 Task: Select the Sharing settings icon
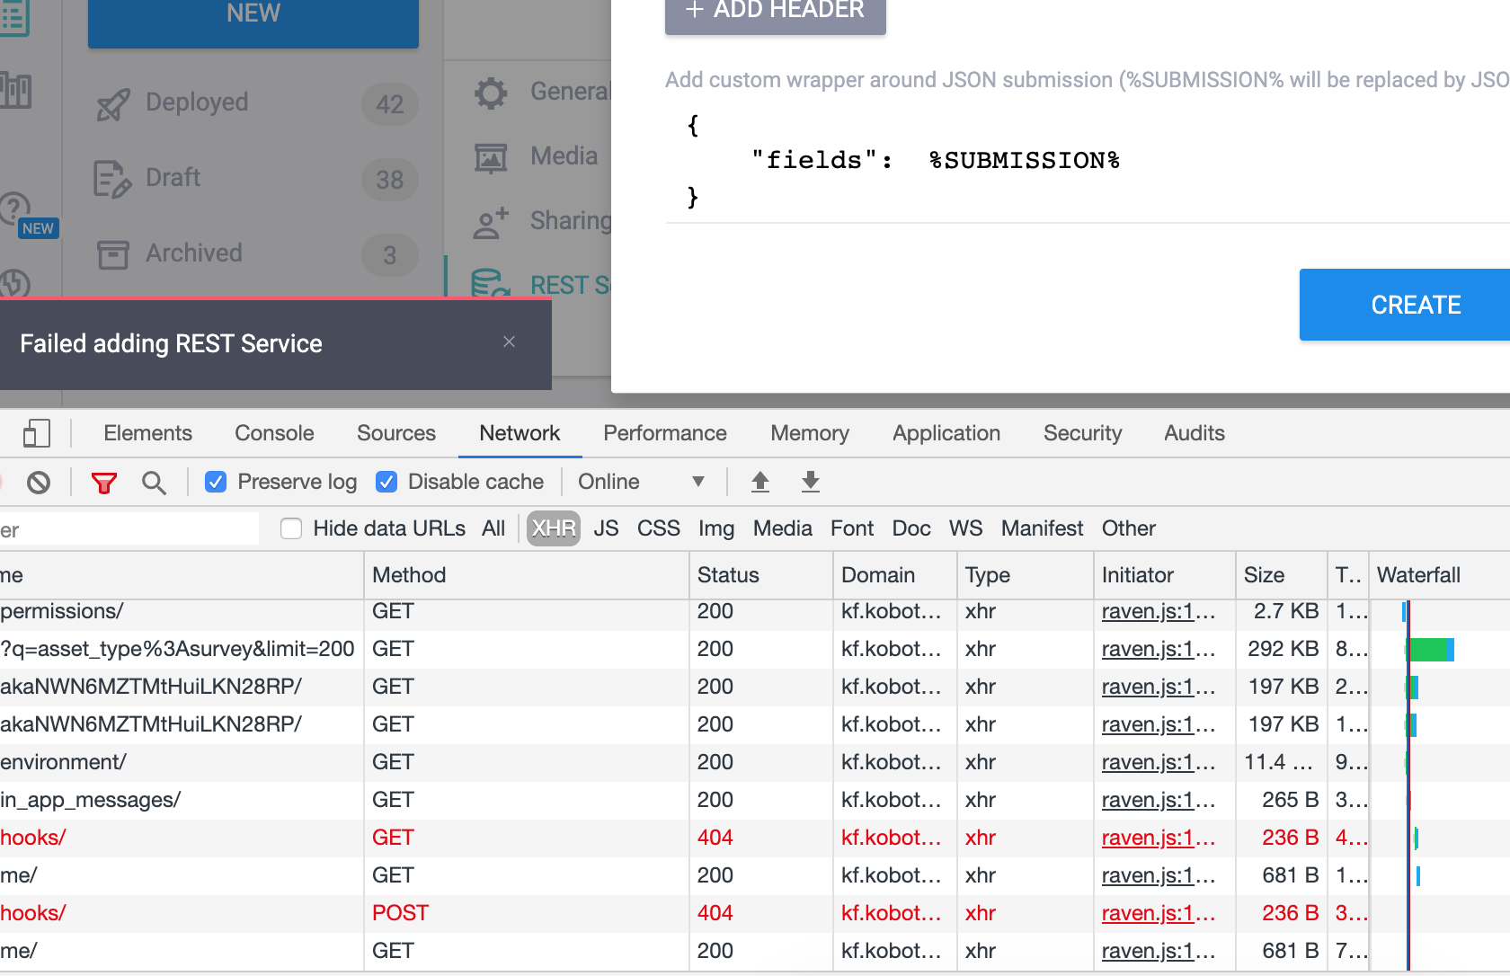tap(490, 220)
